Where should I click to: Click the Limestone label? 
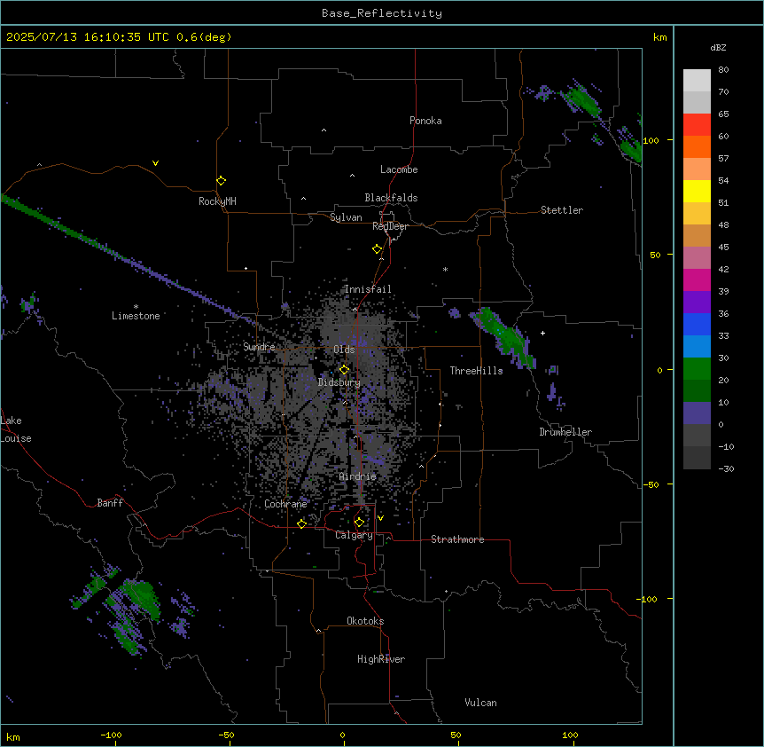136,316
